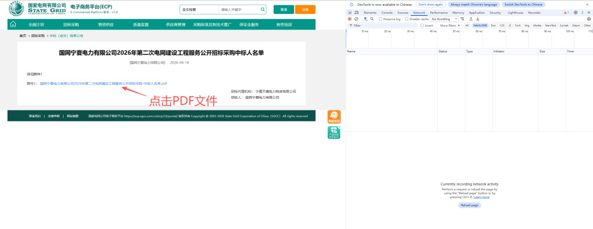This screenshot has height=229, width=593.
Task: Open the 招标采购 nav menu
Action: (x=71, y=24)
